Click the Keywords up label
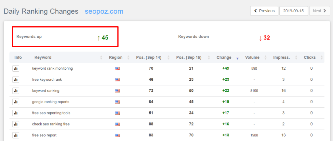The image size is (333, 141). [29, 37]
